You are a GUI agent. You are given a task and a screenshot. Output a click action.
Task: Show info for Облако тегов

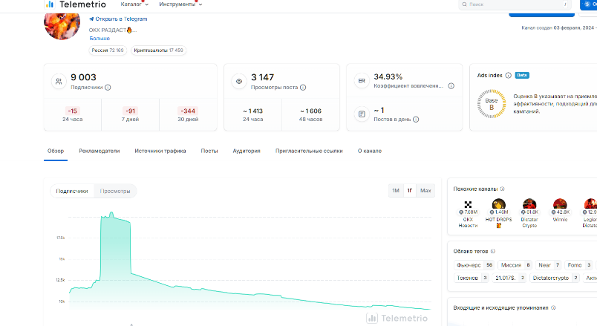493,251
